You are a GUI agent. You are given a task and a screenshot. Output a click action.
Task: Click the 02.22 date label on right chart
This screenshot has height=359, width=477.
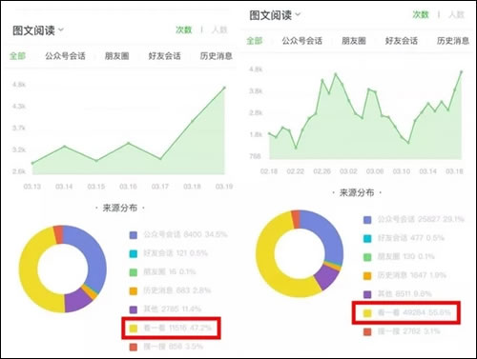pyautogui.click(x=296, y=171)
